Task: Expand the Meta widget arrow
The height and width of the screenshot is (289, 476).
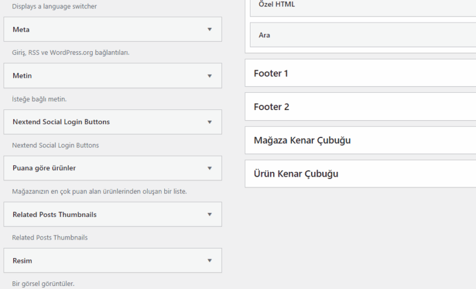Action: point(209,29)
